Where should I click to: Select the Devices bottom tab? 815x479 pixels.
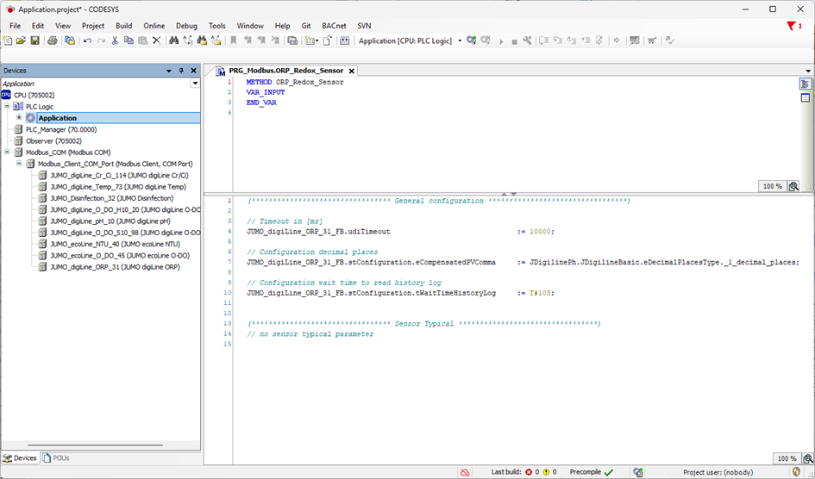(20, 458)
